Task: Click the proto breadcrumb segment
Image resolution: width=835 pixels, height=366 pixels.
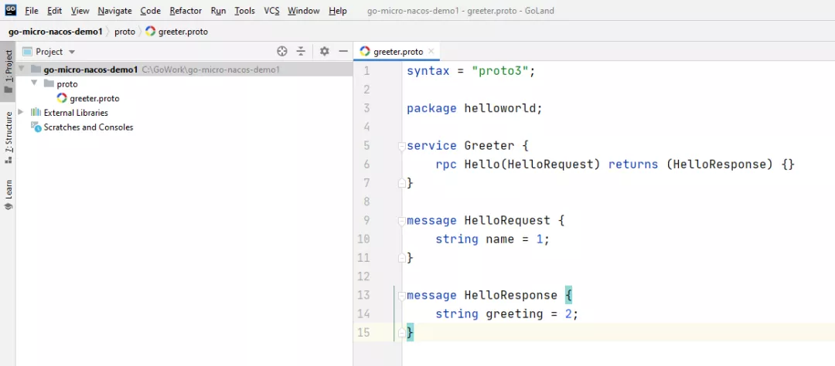Action: (124, 32)
